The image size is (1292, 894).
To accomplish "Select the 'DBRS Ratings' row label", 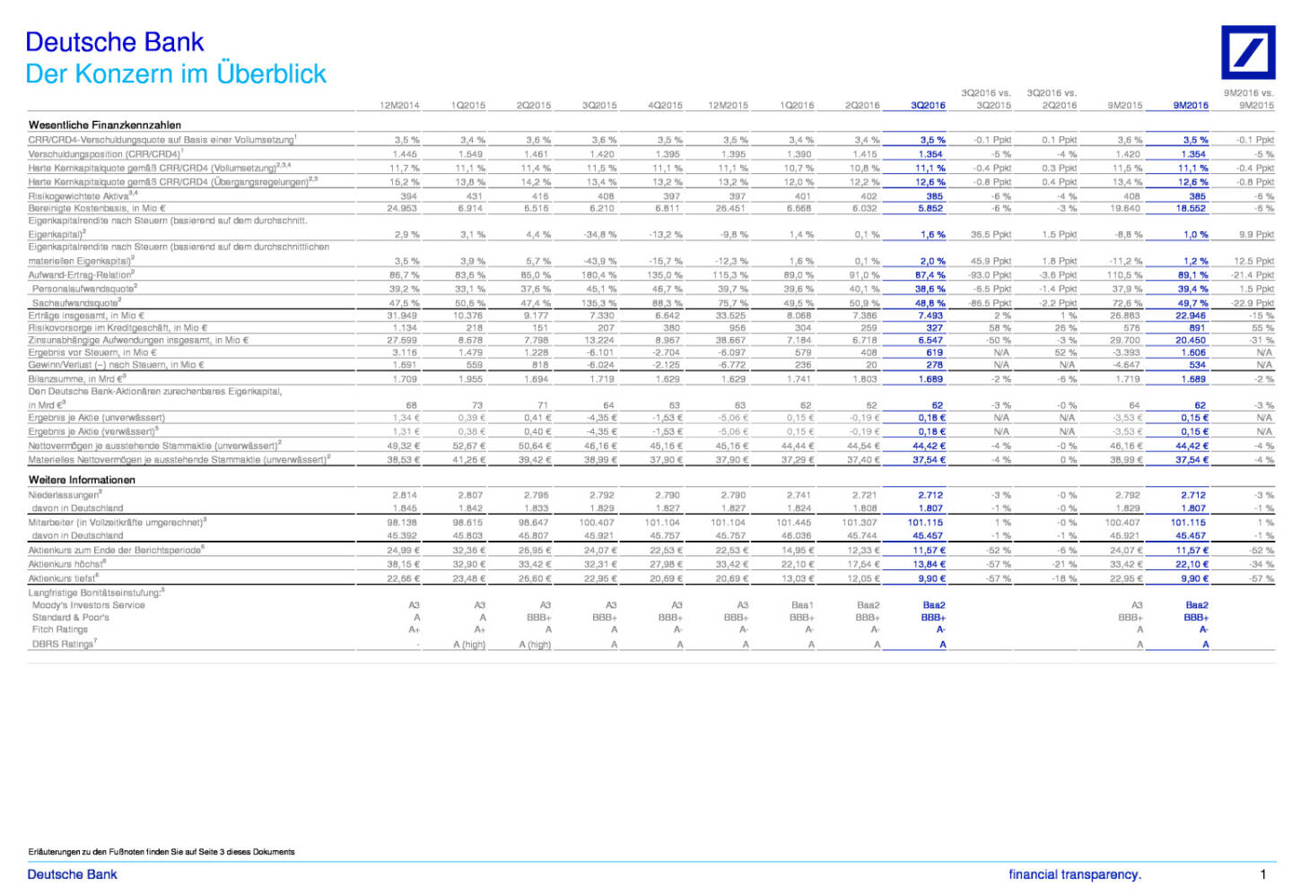I will point(65,644).
